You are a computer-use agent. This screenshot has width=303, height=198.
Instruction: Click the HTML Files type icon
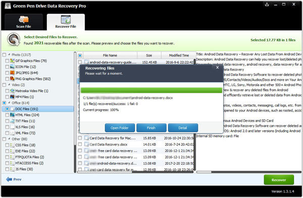(x=12, y=115)
